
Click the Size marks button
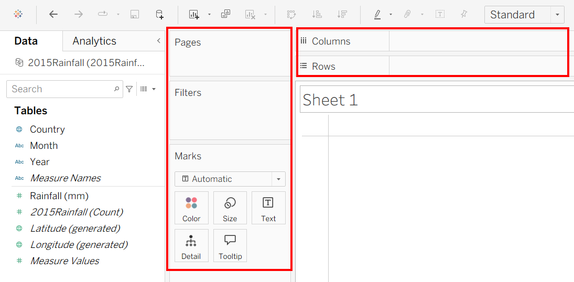click(x=230, y=208)
